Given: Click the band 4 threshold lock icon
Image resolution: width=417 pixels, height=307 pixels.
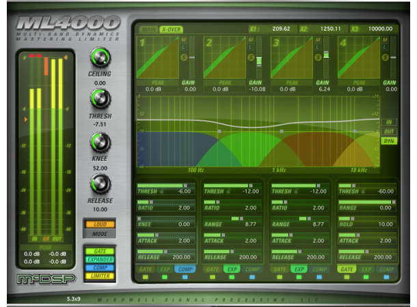Looking at the screenshot, I should point(363,191).
